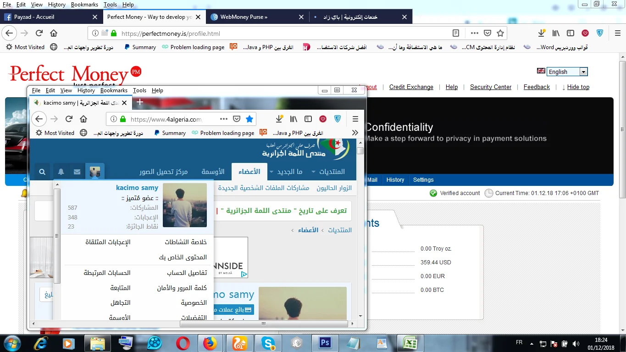Viewport: 626px width, 352px height.
Task: Open Opera browser from the taskbar
Action: (183, 342)
